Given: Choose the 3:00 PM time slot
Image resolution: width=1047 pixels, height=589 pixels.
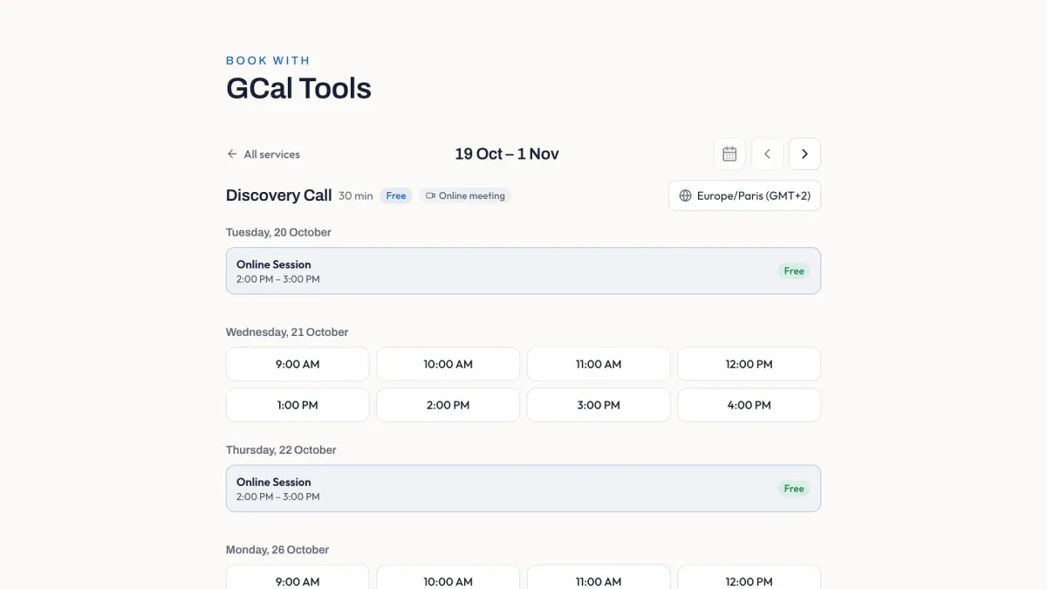Looking at the screenshot, I should point(599,405).
